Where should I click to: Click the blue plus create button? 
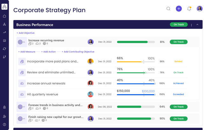(x=179, y=9)
